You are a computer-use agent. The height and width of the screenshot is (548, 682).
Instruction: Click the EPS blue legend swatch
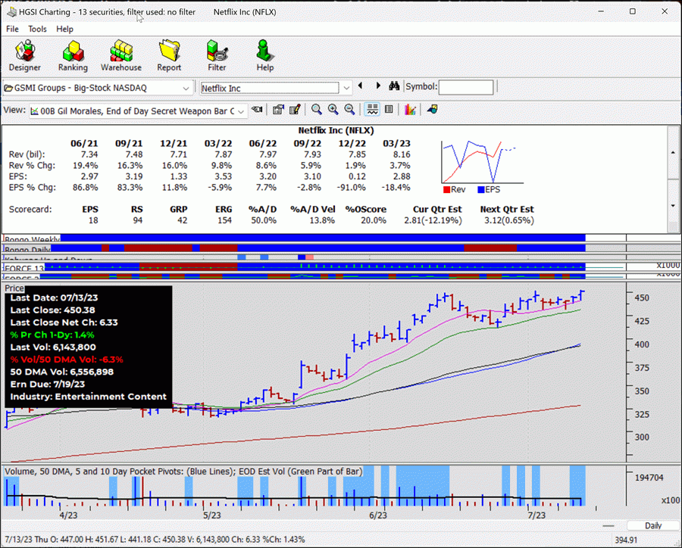coord(480,190)
